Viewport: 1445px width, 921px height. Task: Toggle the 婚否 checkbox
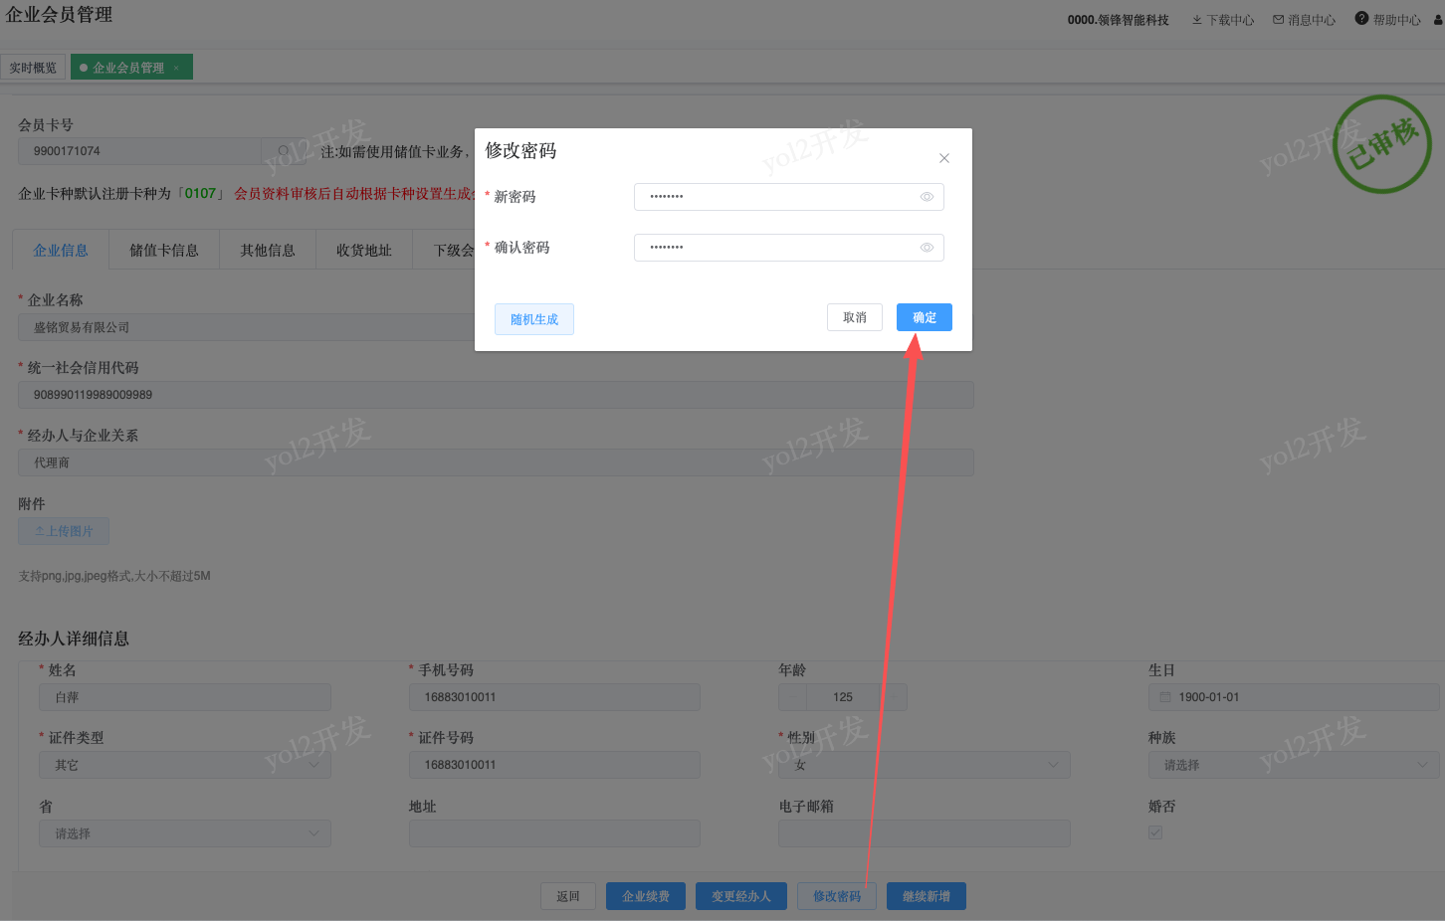click(1155, 832)
